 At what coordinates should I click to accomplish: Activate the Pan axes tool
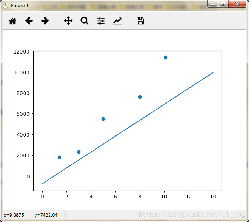(68, 21)
